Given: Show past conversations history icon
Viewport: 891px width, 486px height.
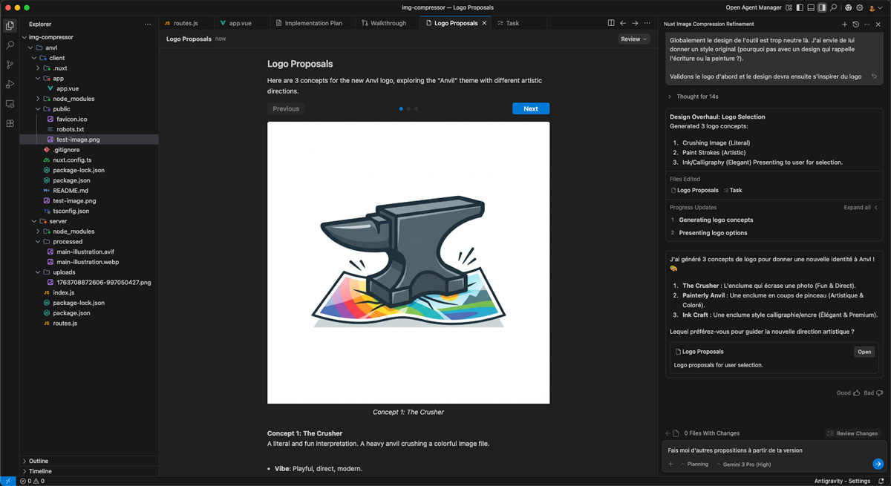Looking at the screenshot, I should tap(855, 24).
